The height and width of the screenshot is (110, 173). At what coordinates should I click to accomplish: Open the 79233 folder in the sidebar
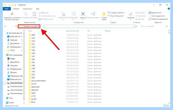tap(11, 50)
